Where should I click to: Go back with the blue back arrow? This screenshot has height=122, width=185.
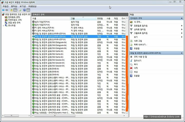pos(3,10)
